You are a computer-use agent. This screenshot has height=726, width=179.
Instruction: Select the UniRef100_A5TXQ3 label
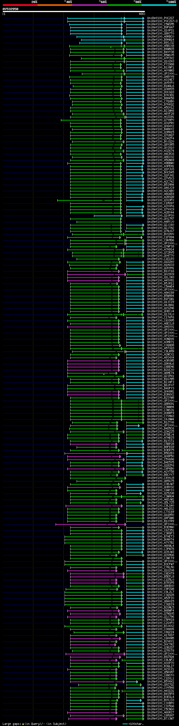click(x=161, y=348)
